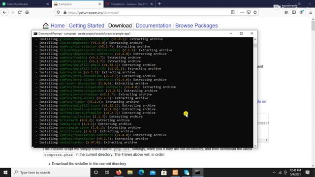Click 'composer.phar' inline code text
The image size is (315, 177).
pos(59,155)
